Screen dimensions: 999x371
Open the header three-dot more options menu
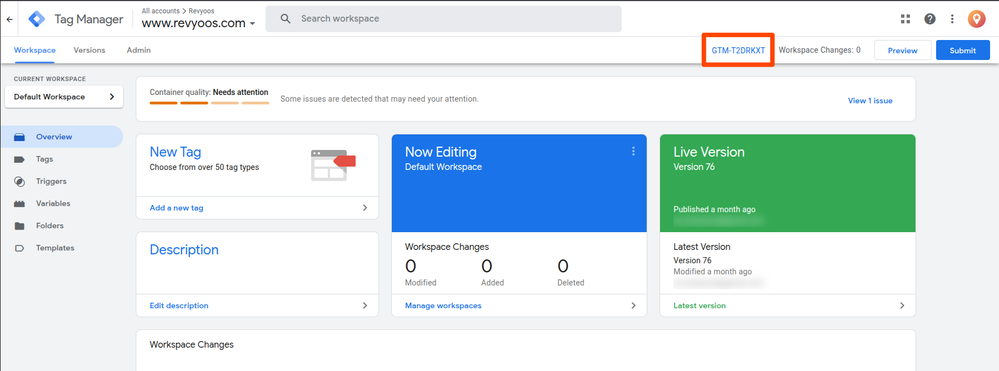(x=952, y=19)
